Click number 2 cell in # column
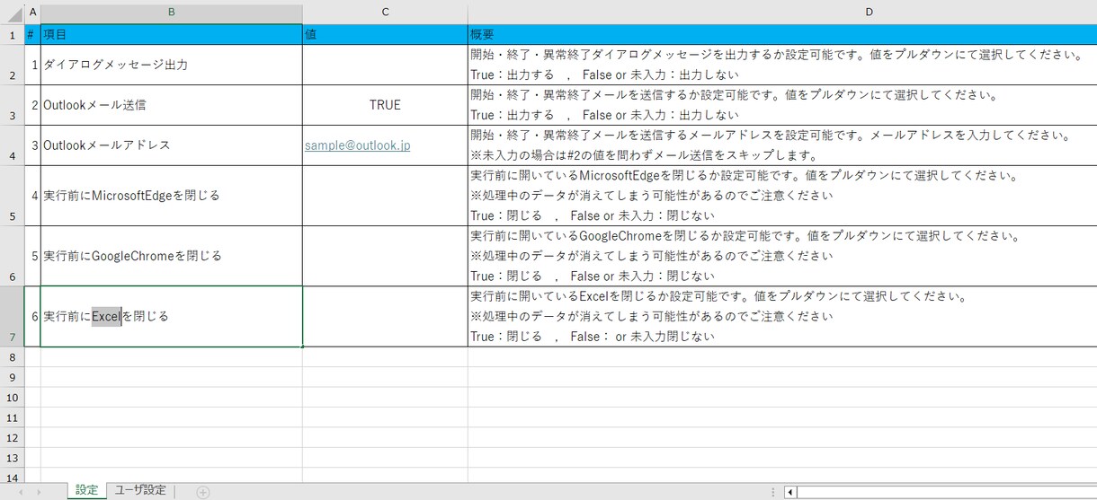This screenshot has width=1097, height=500. [33, 105]
